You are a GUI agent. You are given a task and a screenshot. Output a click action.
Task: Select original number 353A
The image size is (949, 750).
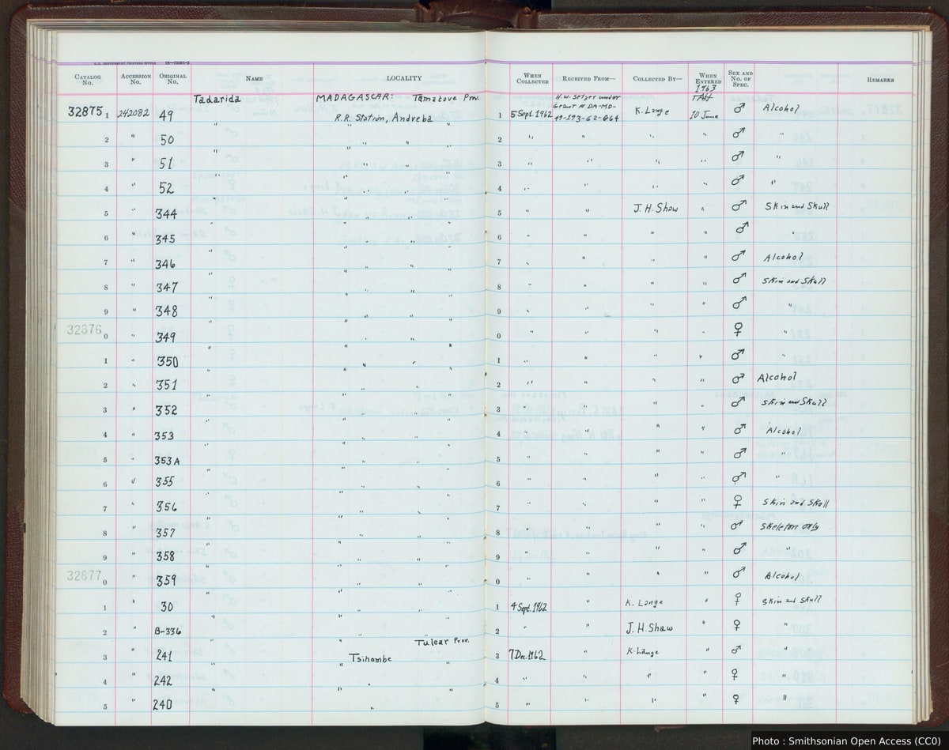tap(166, 460)
